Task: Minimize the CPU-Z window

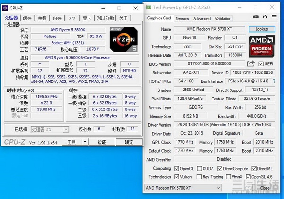Action: tap(103, 8)
